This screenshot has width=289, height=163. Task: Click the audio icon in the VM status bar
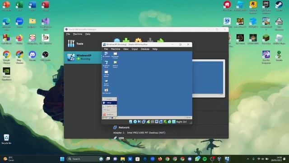[x=140, y=122]
